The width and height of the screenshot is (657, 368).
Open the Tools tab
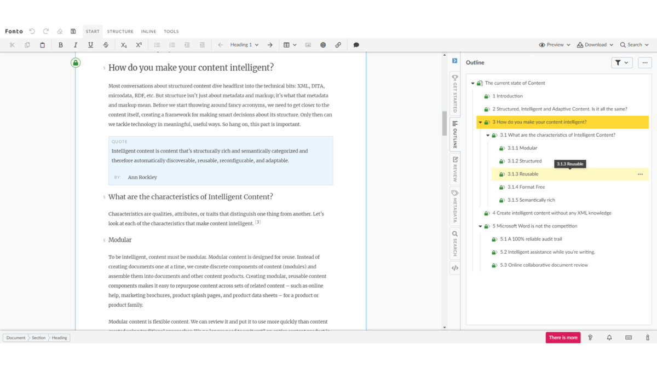point(171,31)
